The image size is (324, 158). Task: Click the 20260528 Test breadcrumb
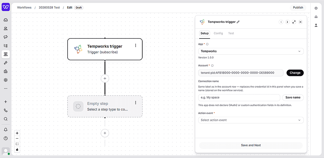pyautogui.click(x=49, y=7)
